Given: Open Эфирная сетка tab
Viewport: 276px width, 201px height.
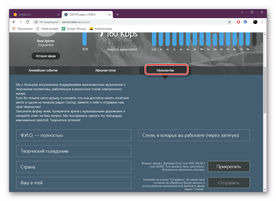Looking at the screenshot, I should 105,70.
